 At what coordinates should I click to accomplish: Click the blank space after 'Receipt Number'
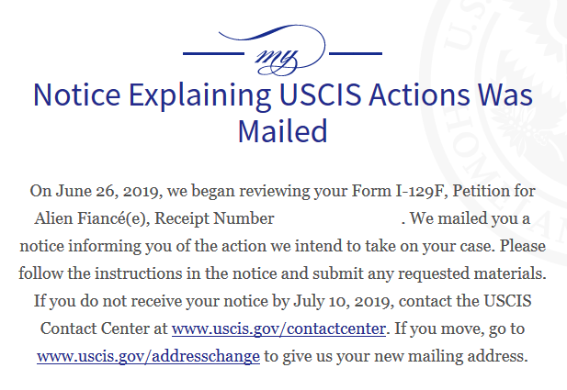338,218
